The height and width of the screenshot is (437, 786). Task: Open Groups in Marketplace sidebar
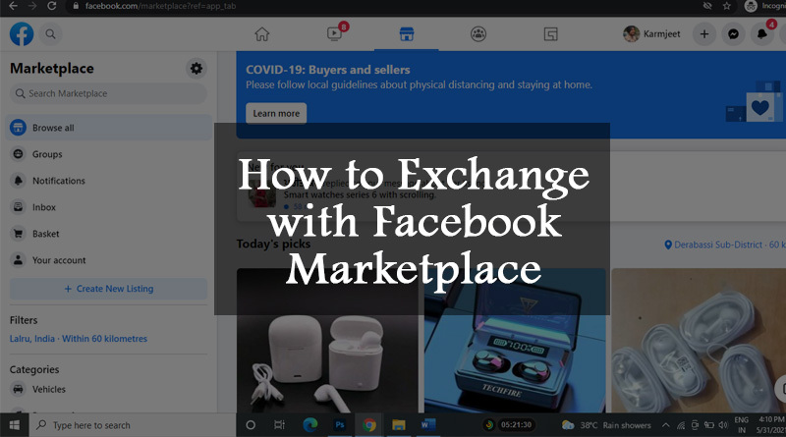click(x=108, y=154)
